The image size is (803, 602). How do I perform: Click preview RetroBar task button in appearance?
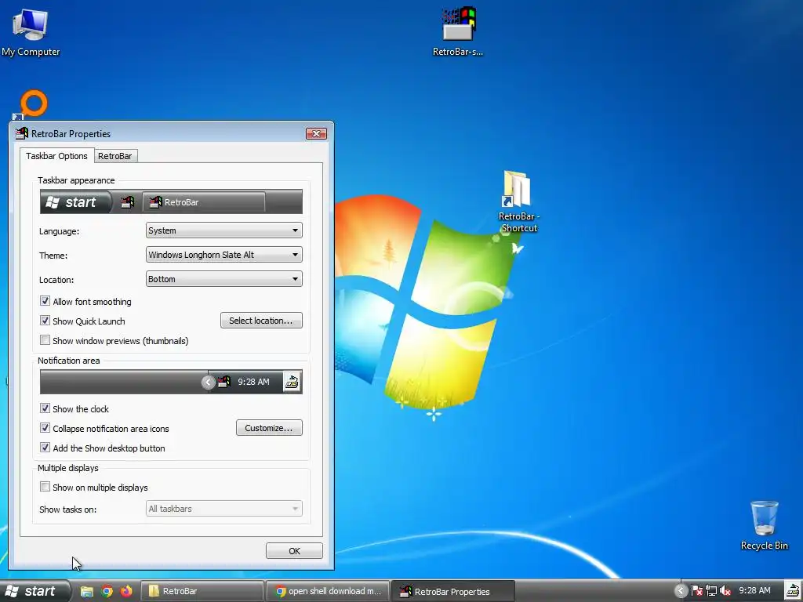click(204, 202)
